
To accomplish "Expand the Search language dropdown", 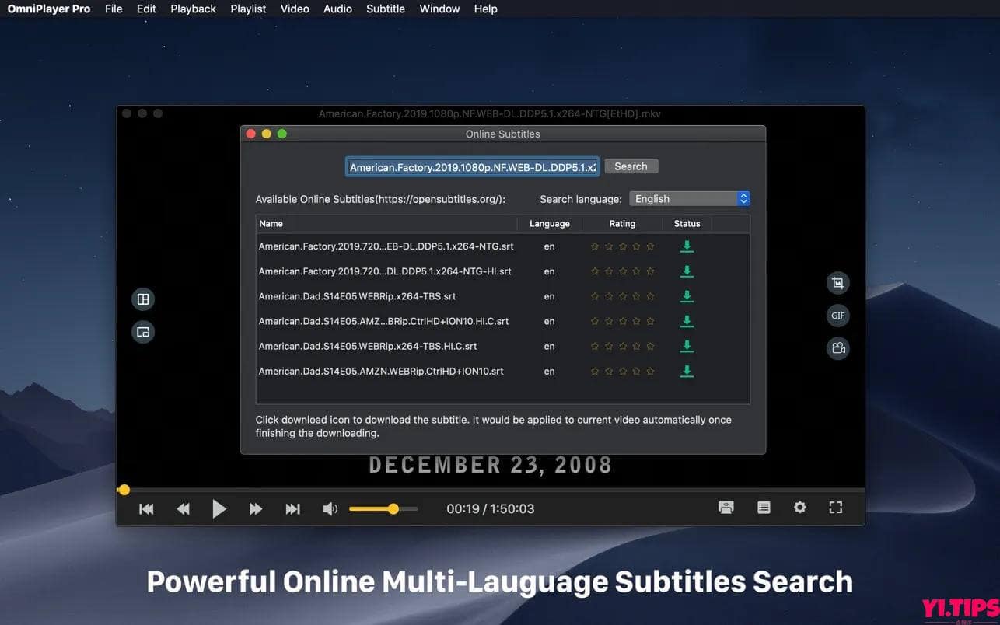I will (689, 199).
